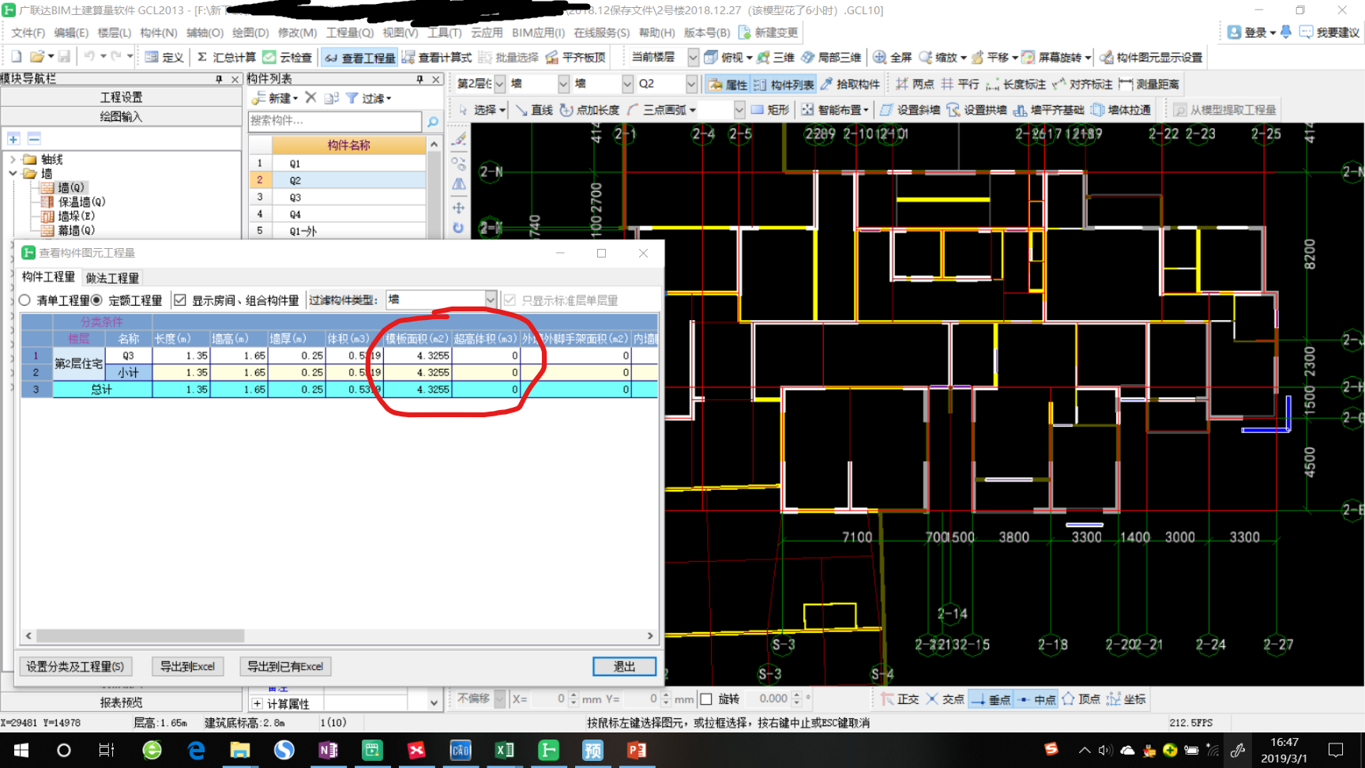Screen dimensions: 1365x768
Task: Select 直线 line drawing tool
Action: pos(534,110)
